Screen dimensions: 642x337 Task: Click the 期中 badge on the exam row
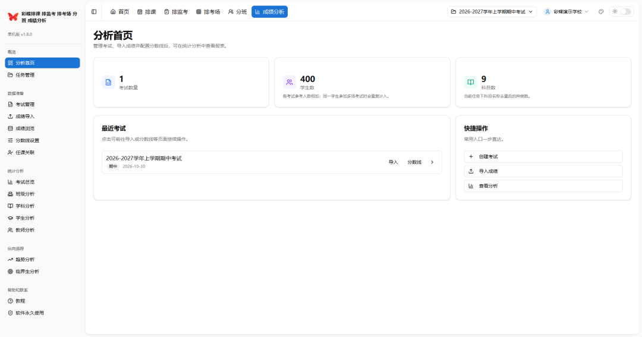(x=113, y=166)
